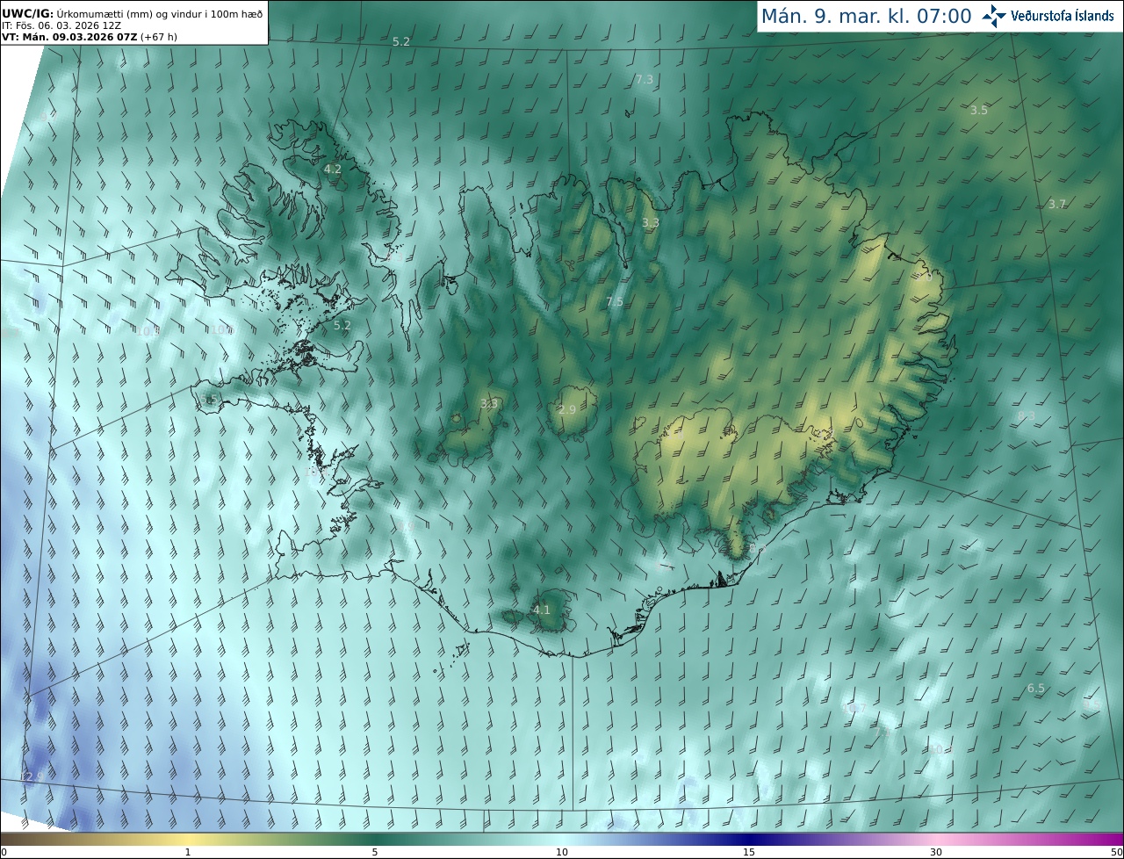
Task: Click the colour scale tick labelled 30
Action: click(936, 852)
